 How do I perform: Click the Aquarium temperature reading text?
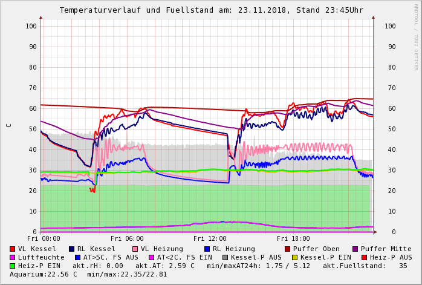44,274
